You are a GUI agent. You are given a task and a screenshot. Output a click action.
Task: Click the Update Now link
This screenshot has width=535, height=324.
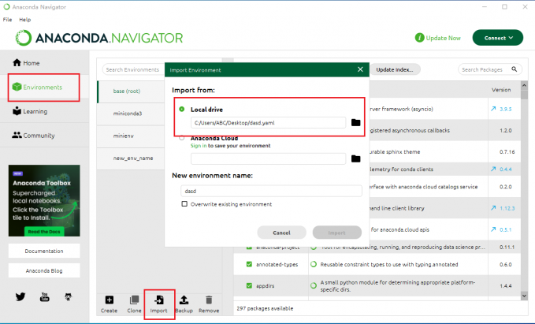(x=444, y=38)
